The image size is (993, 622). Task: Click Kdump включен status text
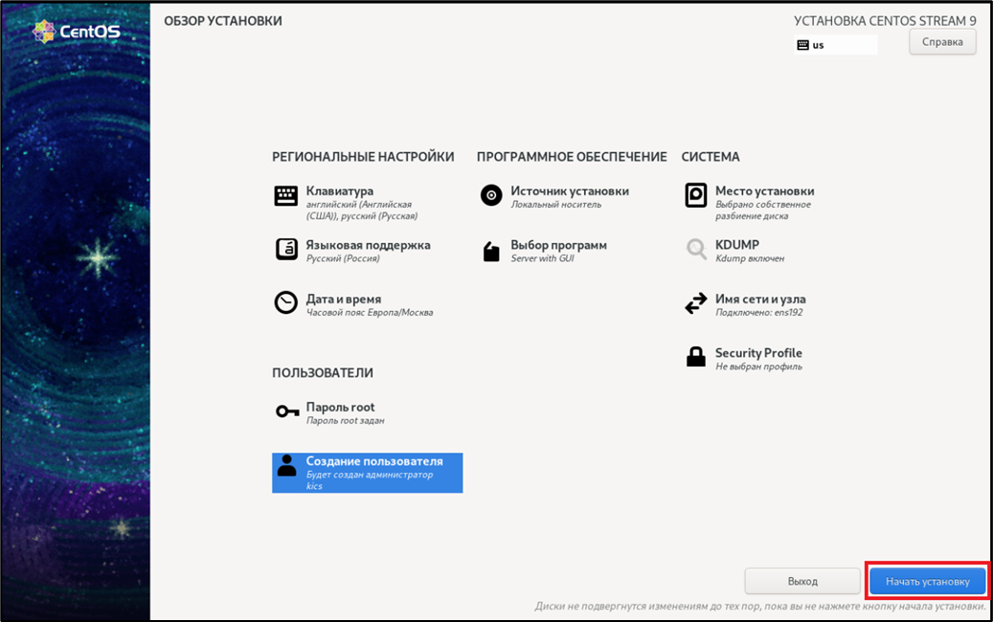point(750,258)
